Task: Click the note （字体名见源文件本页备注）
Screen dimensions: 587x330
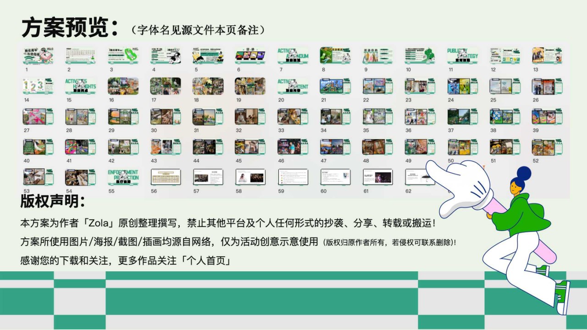Action: (198, 29)
